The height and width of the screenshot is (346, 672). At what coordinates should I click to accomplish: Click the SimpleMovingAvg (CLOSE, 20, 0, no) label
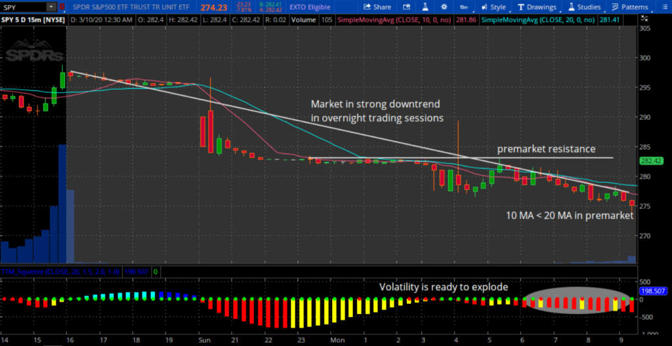(539, 20)
